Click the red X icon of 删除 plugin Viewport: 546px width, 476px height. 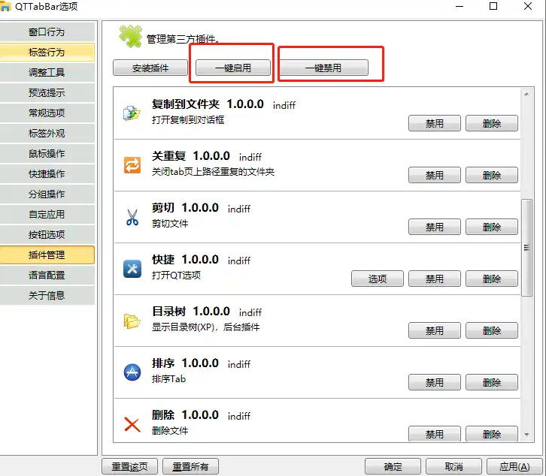132,424
